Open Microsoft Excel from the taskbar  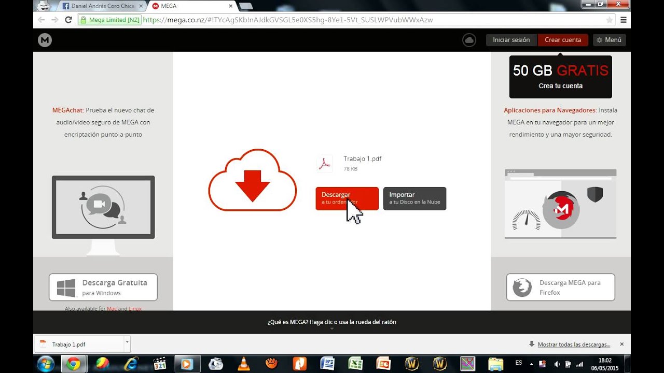pyautogui.click(x=355, y=364)
